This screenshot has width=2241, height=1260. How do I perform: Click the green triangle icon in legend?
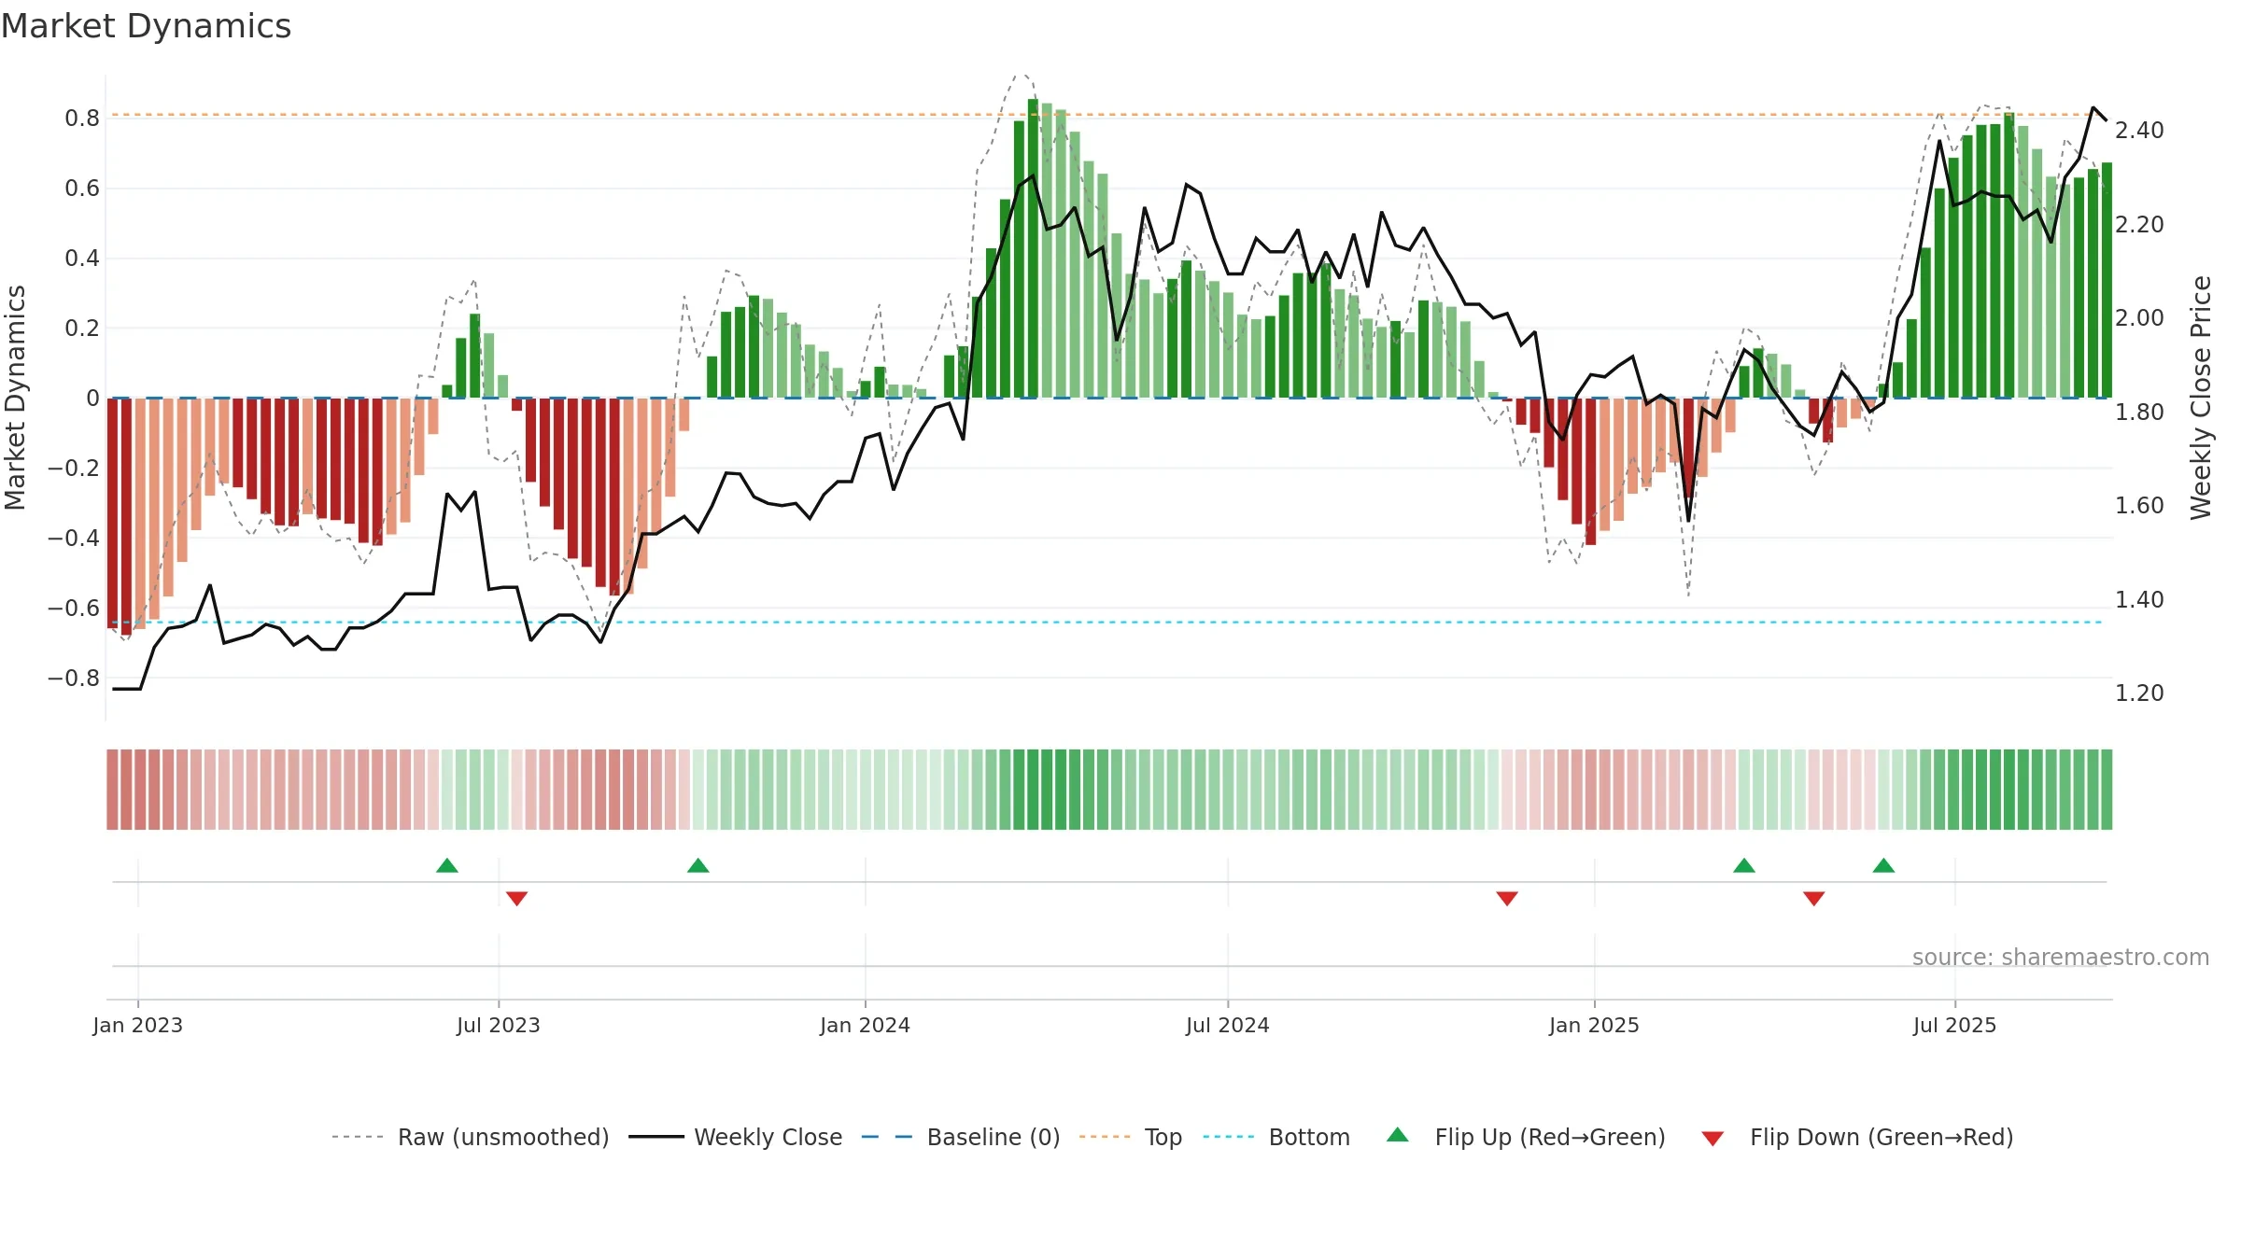click(1397, 1135)
